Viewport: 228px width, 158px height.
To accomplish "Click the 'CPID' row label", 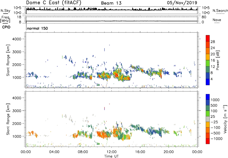I will coord(6,27).
